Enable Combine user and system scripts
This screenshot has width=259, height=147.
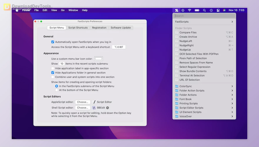pyautogui.click(x=53, y=77)
